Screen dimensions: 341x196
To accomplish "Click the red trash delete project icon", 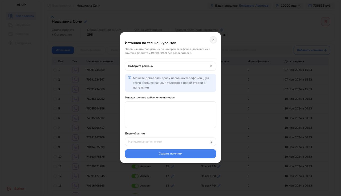I will coord(326,22).
